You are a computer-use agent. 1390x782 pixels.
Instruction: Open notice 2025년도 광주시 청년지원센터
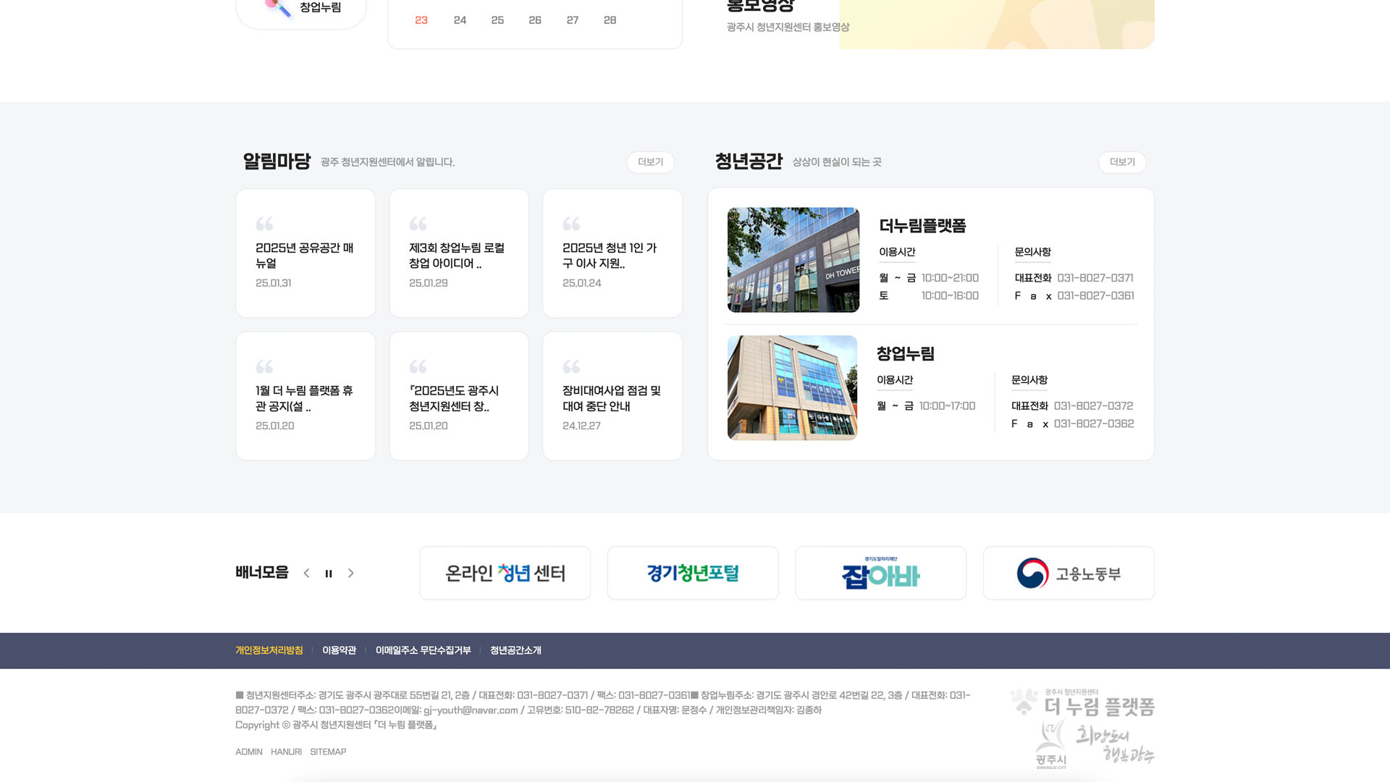coord(459,396)
